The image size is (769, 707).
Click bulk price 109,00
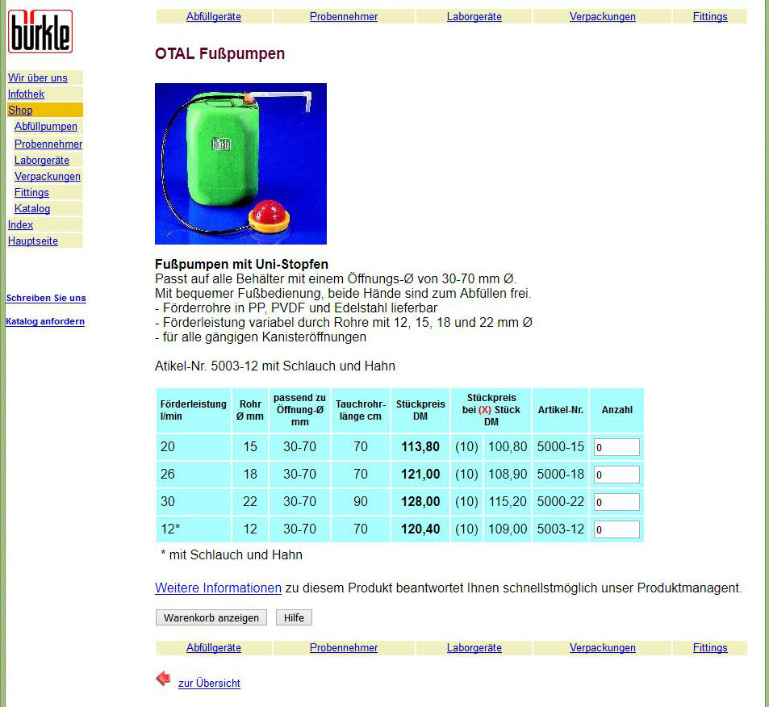pyautogui.click(x=508, y=529)
